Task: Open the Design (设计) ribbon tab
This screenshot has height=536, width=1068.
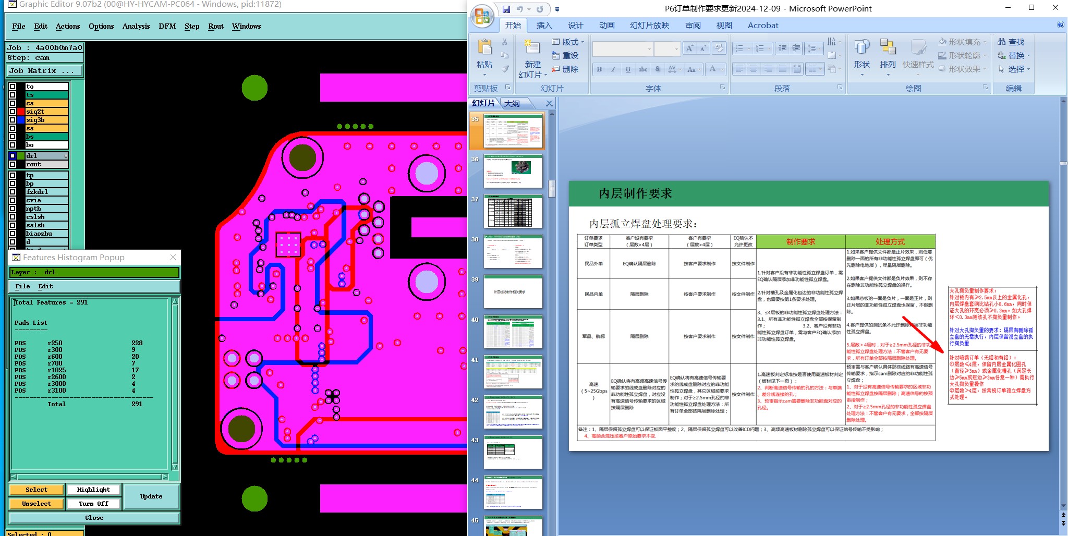Action: tap(576, 25)
